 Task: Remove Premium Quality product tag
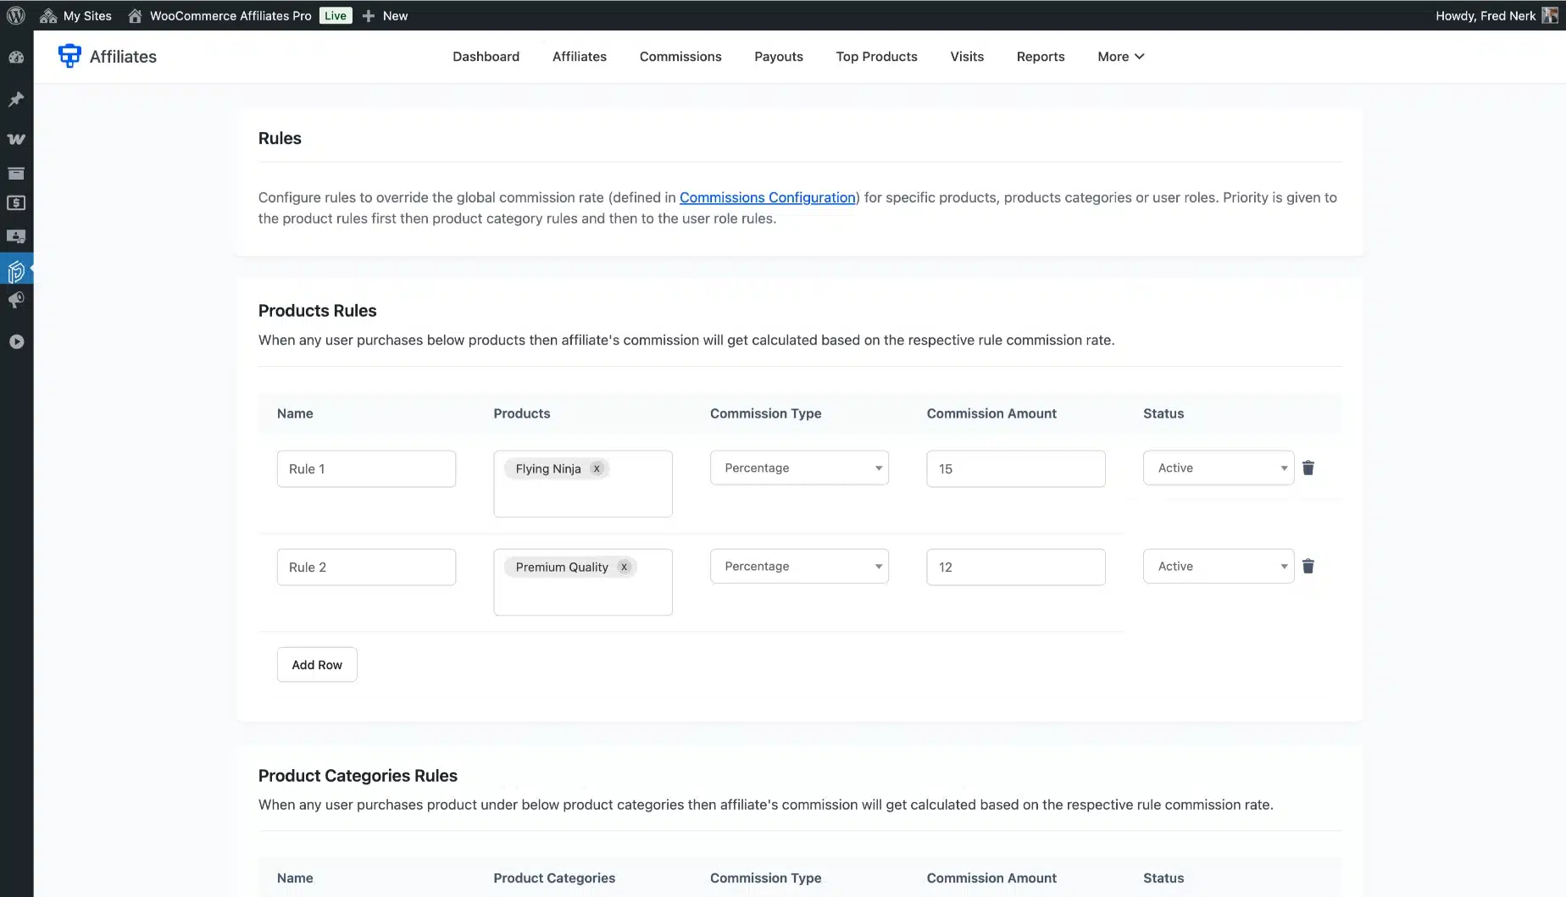624,567
